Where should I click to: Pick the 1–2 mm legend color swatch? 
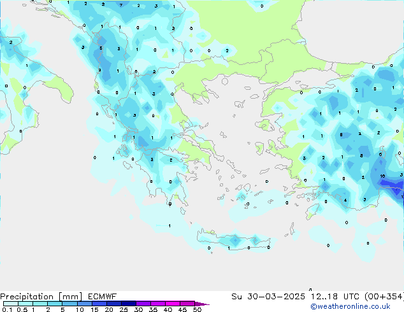point(40,304)
